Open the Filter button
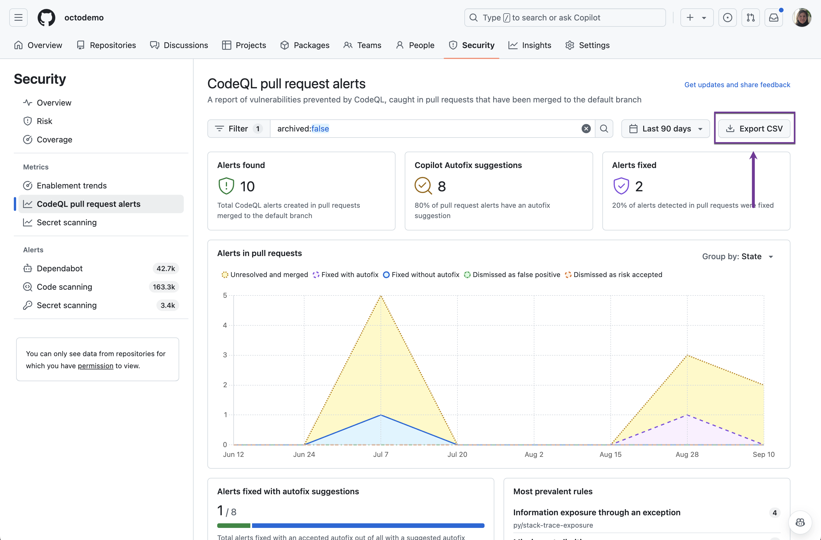 click(x=239, y=129)
